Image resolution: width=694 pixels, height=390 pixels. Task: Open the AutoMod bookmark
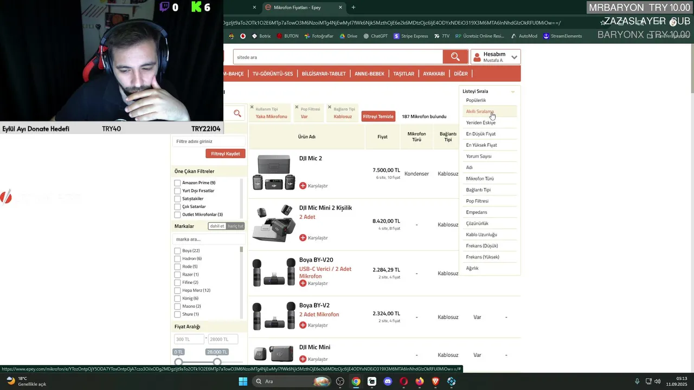pyautogui.click(x=524, y=36)
